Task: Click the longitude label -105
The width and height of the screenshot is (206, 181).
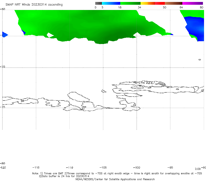Action: pyautogui.click(x=103, y=167)
